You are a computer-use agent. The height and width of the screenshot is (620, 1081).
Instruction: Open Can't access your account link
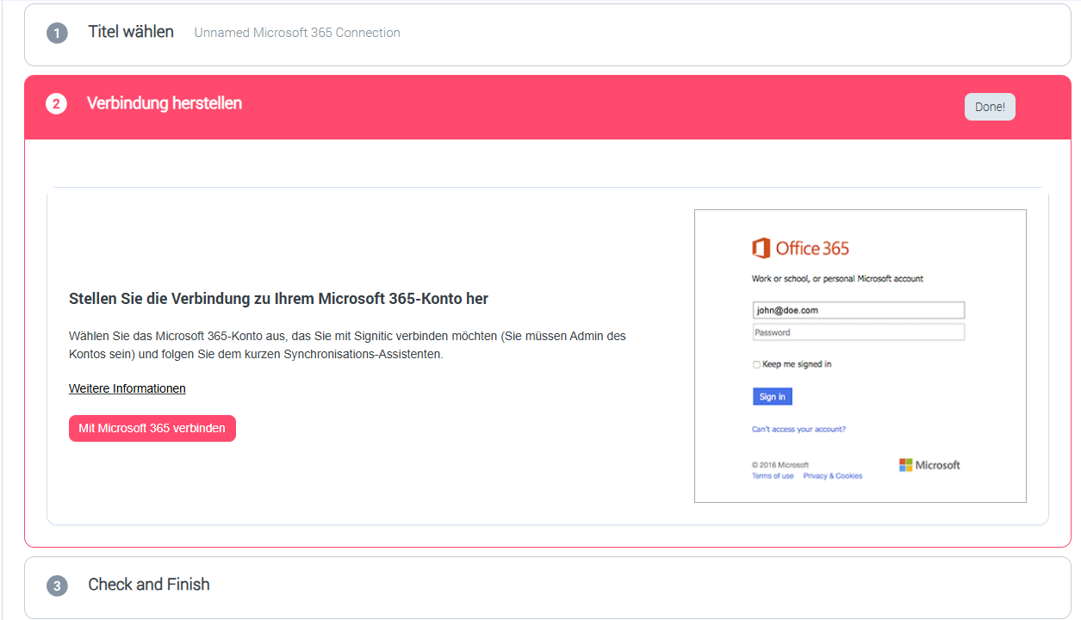click(x=798, y=429)
